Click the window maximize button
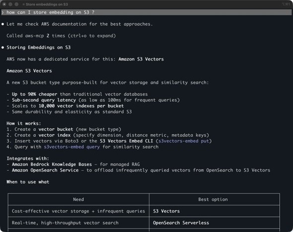293x232 pixels. pyautogui.click(x=16, y=4)
